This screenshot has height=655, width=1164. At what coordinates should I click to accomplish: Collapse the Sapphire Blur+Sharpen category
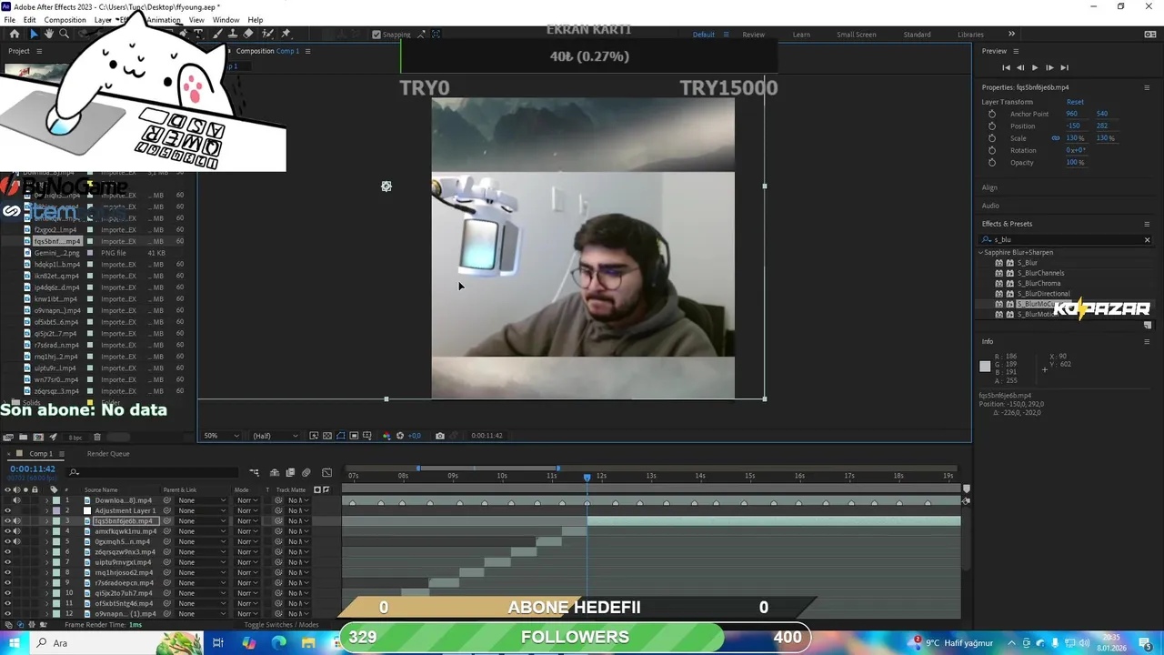[981, 252]
